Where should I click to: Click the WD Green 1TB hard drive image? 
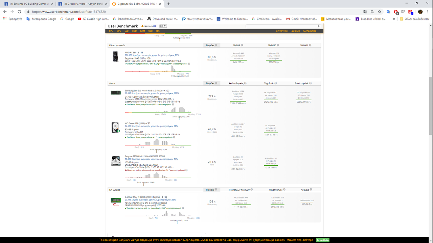(115, 127)
